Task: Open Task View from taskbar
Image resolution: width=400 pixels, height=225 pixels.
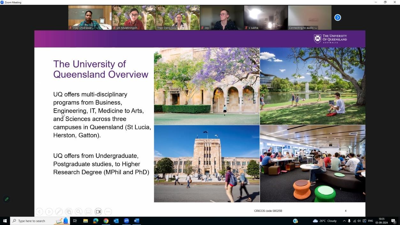Action: 75,221
